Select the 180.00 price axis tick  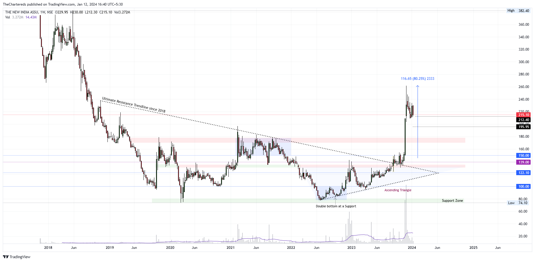tap(524, 137)
